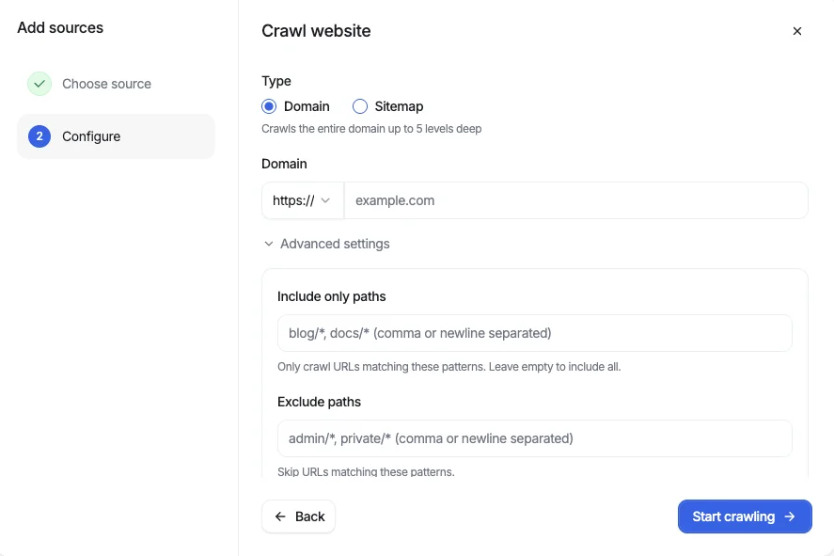Collapse the Advanced settings section
This screenshot has width=834, height=556.
click(325, 244)
